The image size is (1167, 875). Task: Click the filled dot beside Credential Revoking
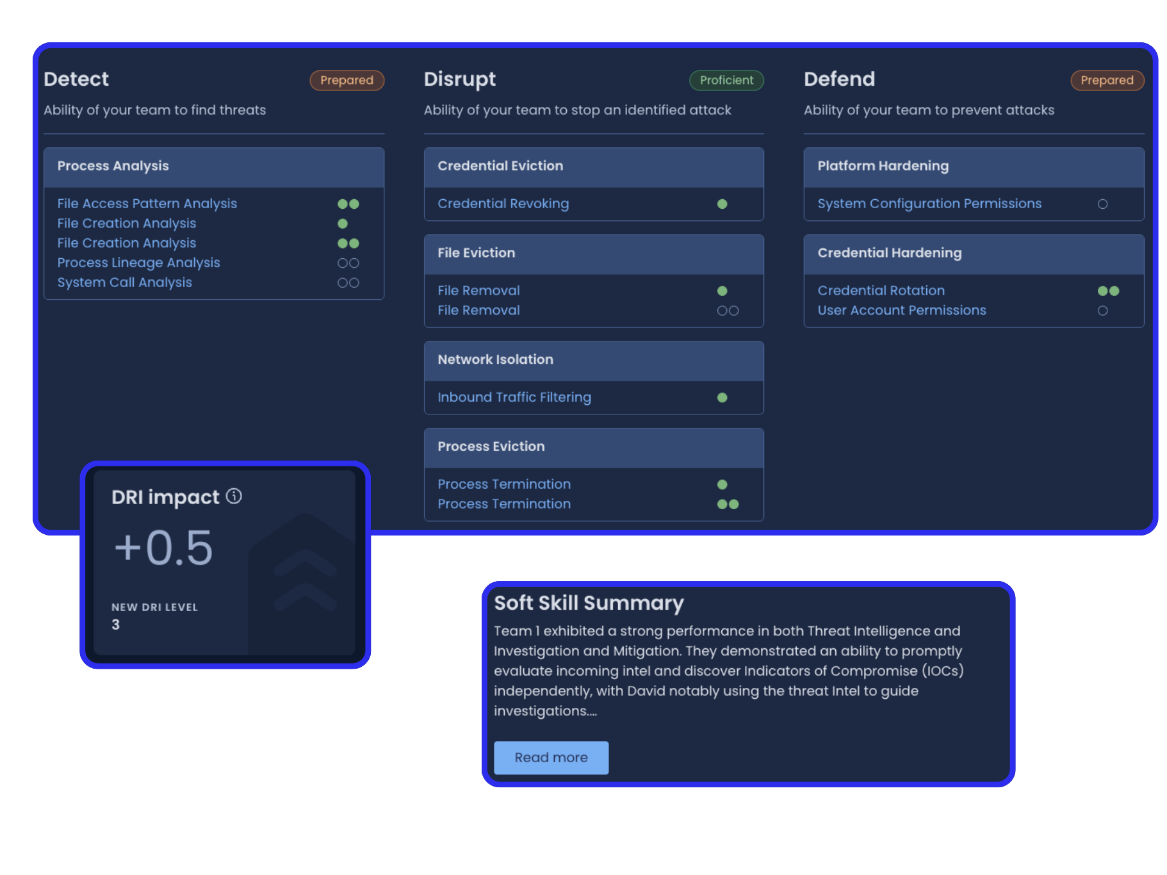[722, 204]
